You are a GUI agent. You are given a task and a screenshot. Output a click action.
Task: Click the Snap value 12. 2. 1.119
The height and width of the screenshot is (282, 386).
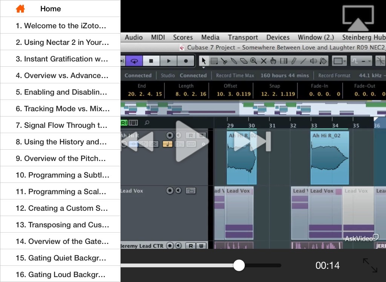tap(278, 94)
